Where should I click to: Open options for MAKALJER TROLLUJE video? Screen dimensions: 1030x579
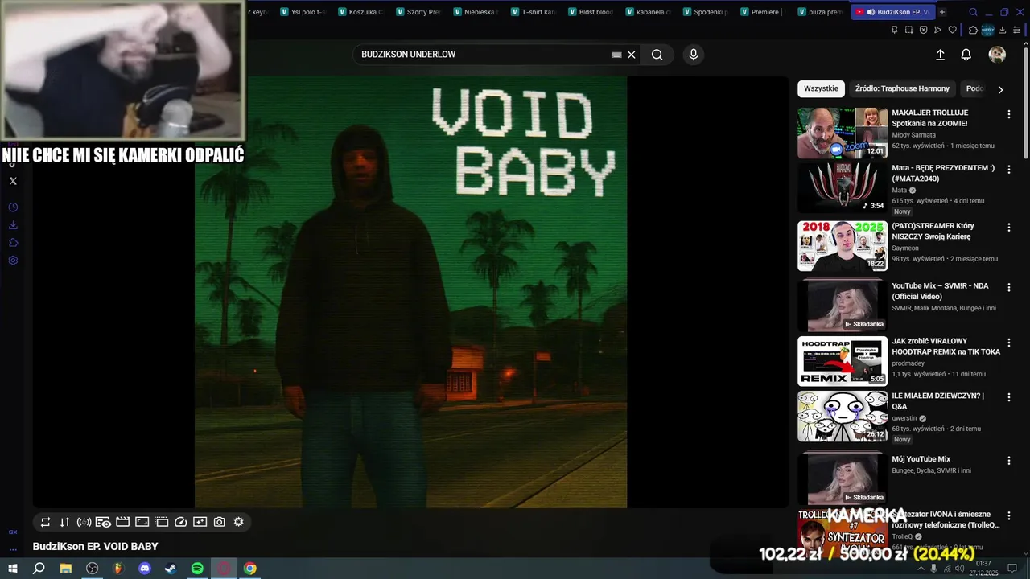pos(1008,114)
